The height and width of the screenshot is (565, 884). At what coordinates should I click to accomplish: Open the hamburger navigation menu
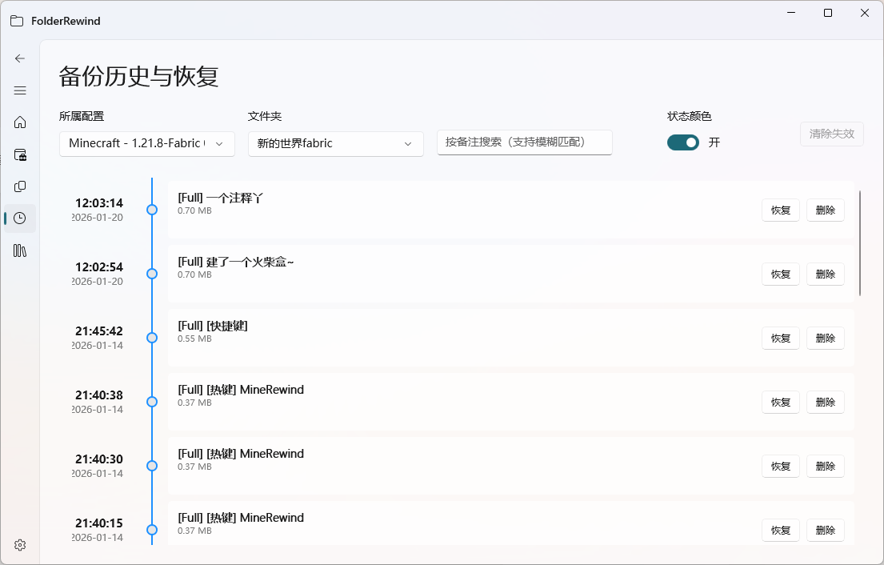[20, 90]
